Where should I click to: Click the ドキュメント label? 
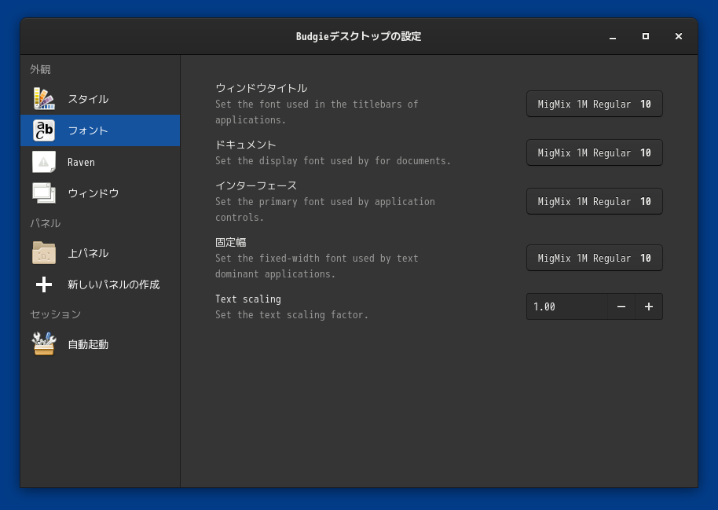[246, 145]
